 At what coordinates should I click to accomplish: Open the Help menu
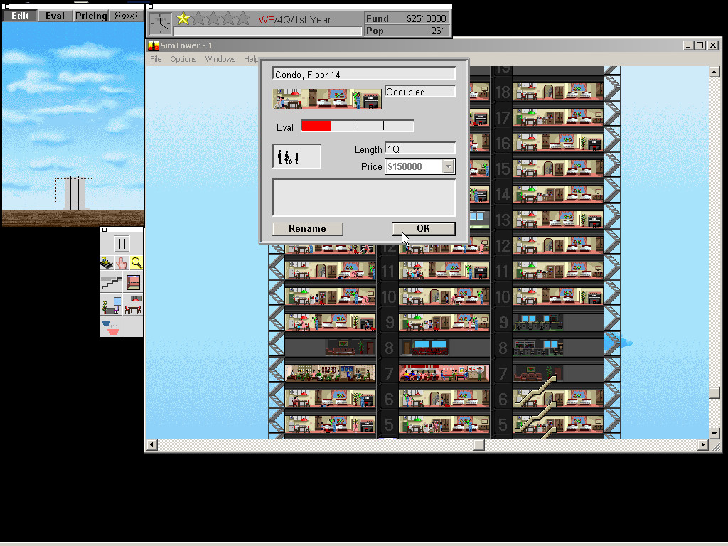[x=251, y=59]
